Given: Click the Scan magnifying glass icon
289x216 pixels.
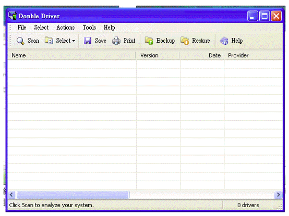Looking at the screenshot, I should pyautogui.click(x=20, y=41).
